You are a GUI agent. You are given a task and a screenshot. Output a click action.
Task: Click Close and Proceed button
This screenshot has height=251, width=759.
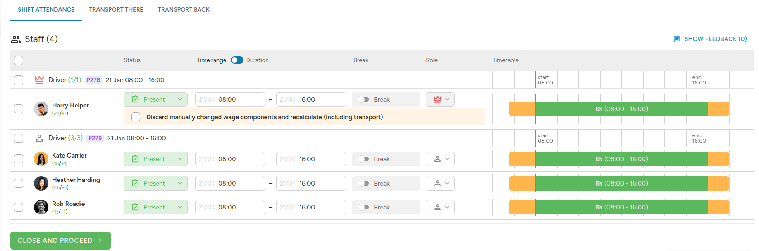click(x=61, y=241)
